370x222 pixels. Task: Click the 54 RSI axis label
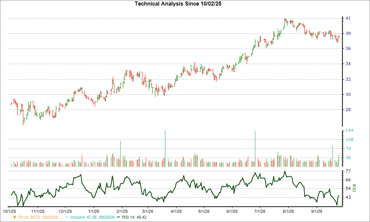pos(348,188)
